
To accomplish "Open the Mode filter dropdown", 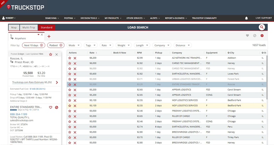I will pyautogui.click(x=74, y=45).
